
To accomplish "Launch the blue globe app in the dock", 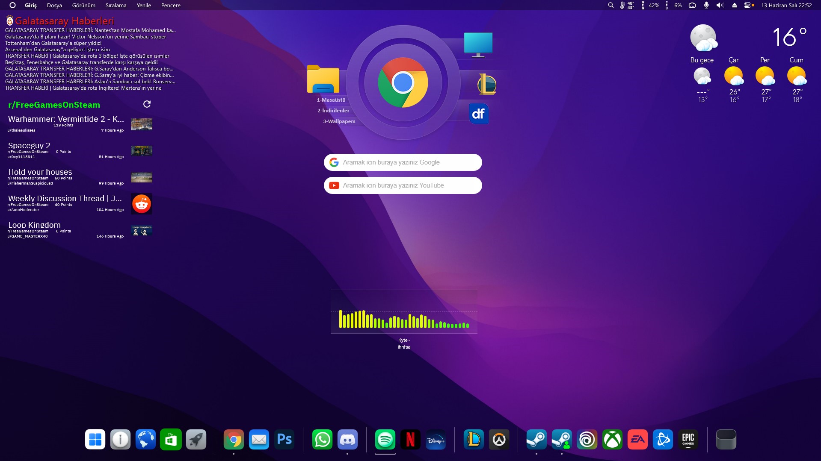I will click(x=145, y=439).
